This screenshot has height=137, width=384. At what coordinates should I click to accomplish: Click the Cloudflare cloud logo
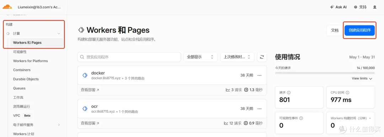(x=7, y=7)
